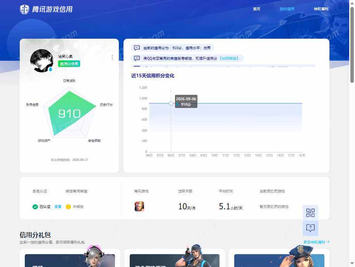355x267 pixels.
Task: Open the gift card with pink-headphone girl
Action: point(70,258)
